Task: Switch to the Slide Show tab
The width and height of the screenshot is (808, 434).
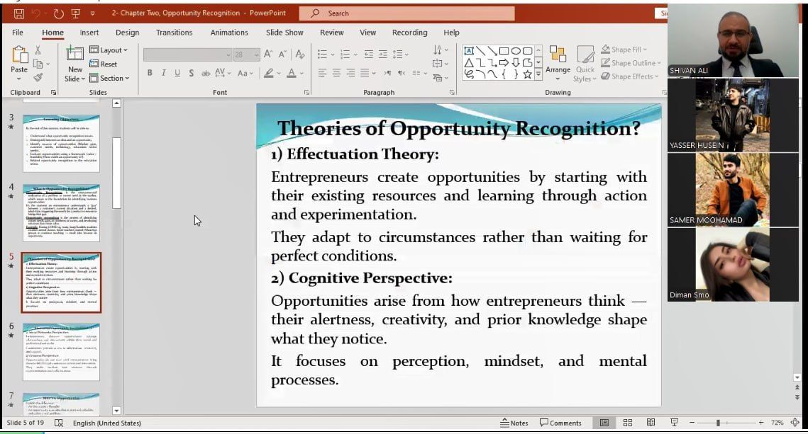Action: [284, 33]
